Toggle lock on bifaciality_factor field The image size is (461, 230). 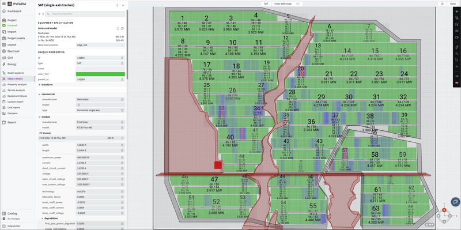pyautogui.click(x=122, y=197)
